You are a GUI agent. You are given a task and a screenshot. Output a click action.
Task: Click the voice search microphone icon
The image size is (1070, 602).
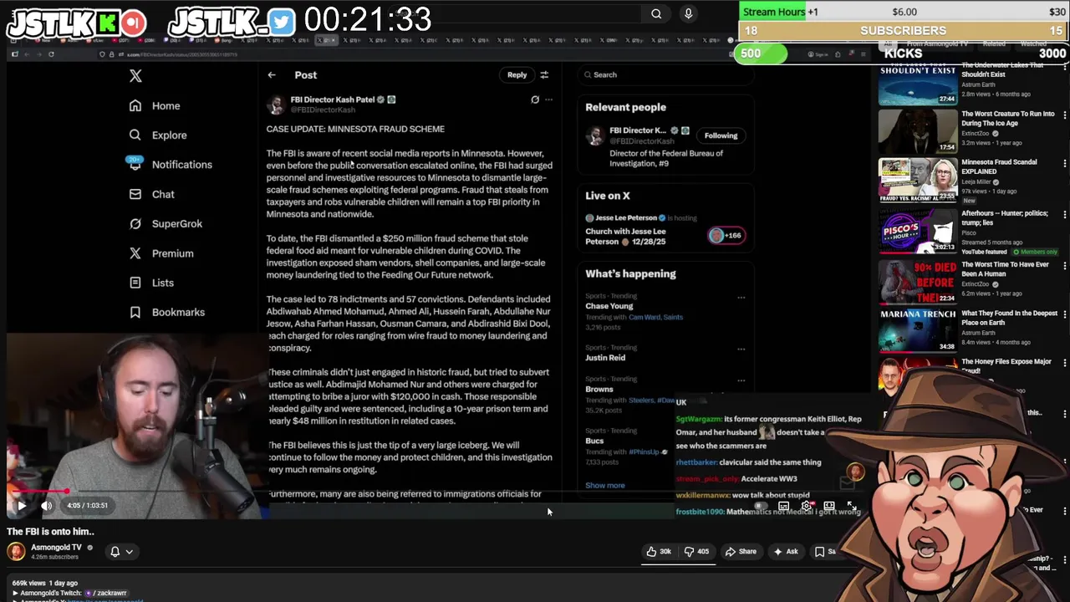688,13
